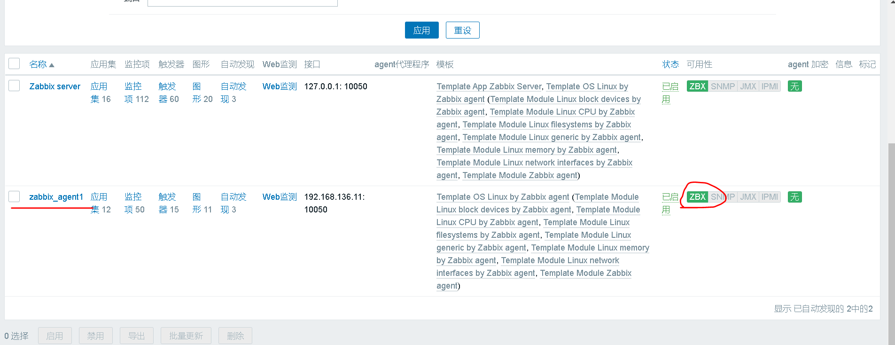Open Template OS Linux by Zabbix agent in zabbix_agent1 row

(x=503, y=197)
